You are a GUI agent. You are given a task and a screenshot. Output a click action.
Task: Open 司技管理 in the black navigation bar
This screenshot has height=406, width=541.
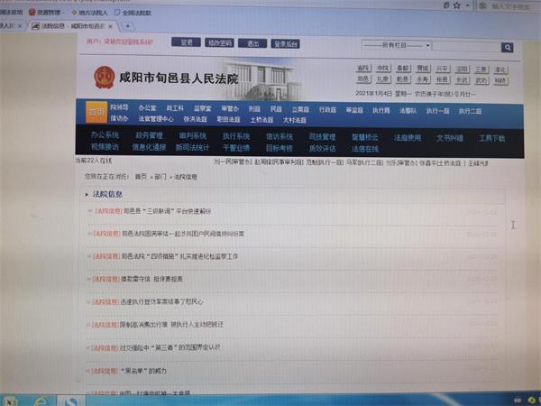tap(322, 137)
